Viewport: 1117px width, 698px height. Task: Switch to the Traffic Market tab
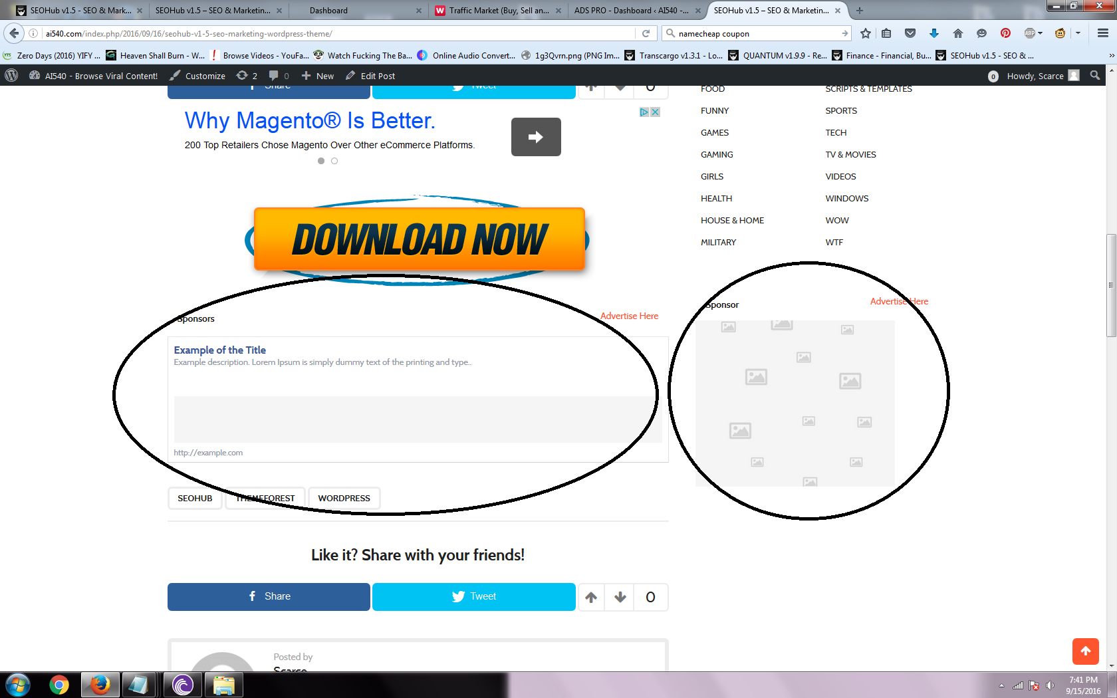499,10
